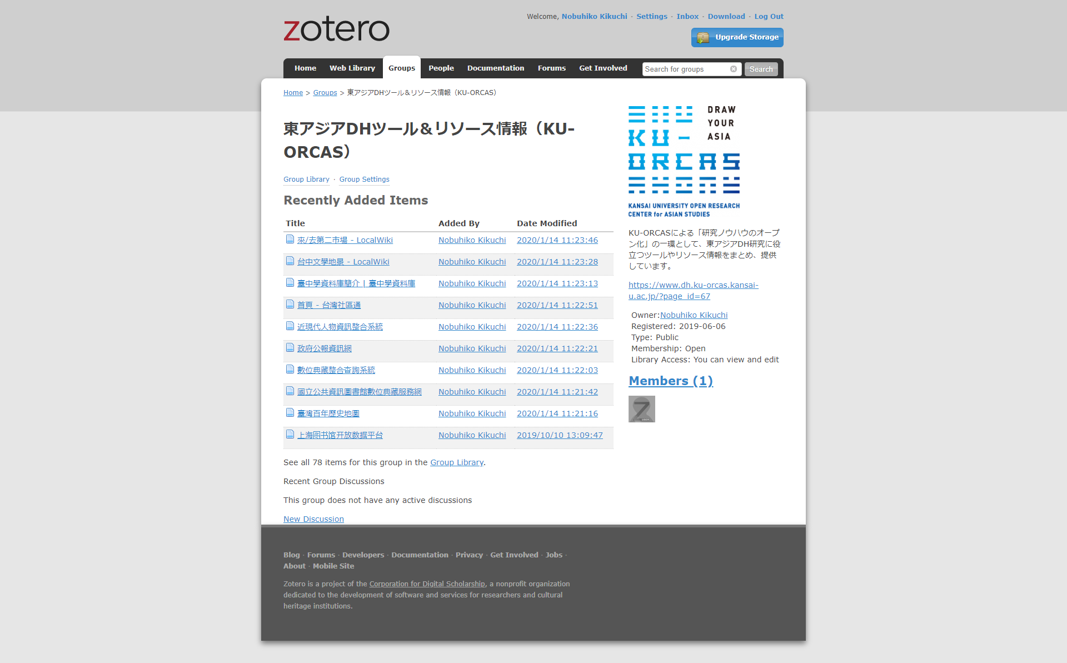Click document icon beside 上海图书馆开放数据平台
The image size is (1067, 663).
pyautogui.click(x=290, y=435)
